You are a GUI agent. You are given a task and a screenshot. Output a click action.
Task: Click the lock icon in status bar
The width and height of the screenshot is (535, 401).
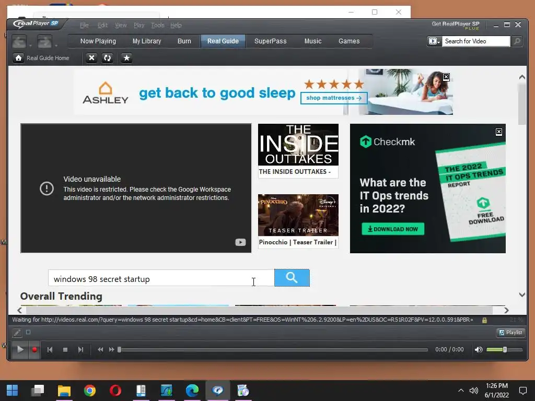pos(484,320)
